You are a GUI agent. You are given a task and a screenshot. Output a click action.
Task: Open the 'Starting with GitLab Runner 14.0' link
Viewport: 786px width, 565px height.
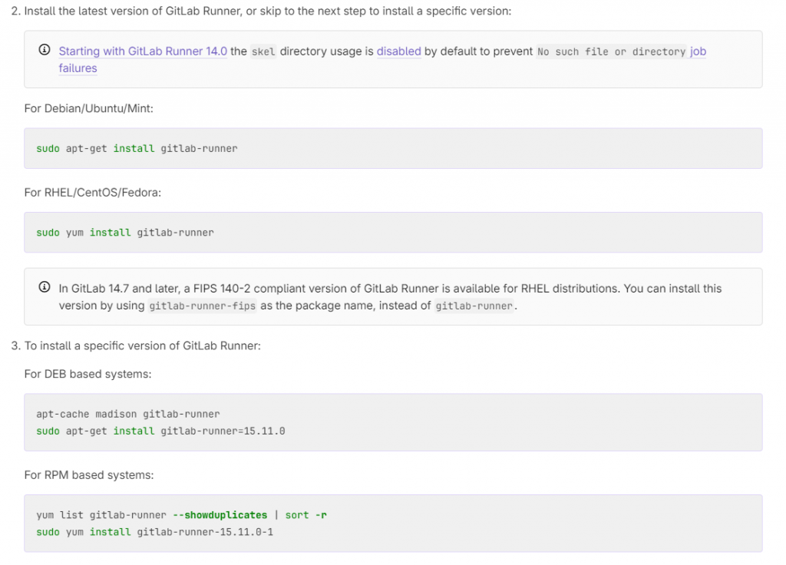pos(143,51)
